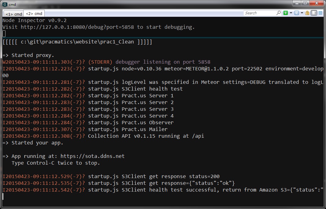Toggle the gold padlock icon

pyautogui.click(x=307, y=13)
